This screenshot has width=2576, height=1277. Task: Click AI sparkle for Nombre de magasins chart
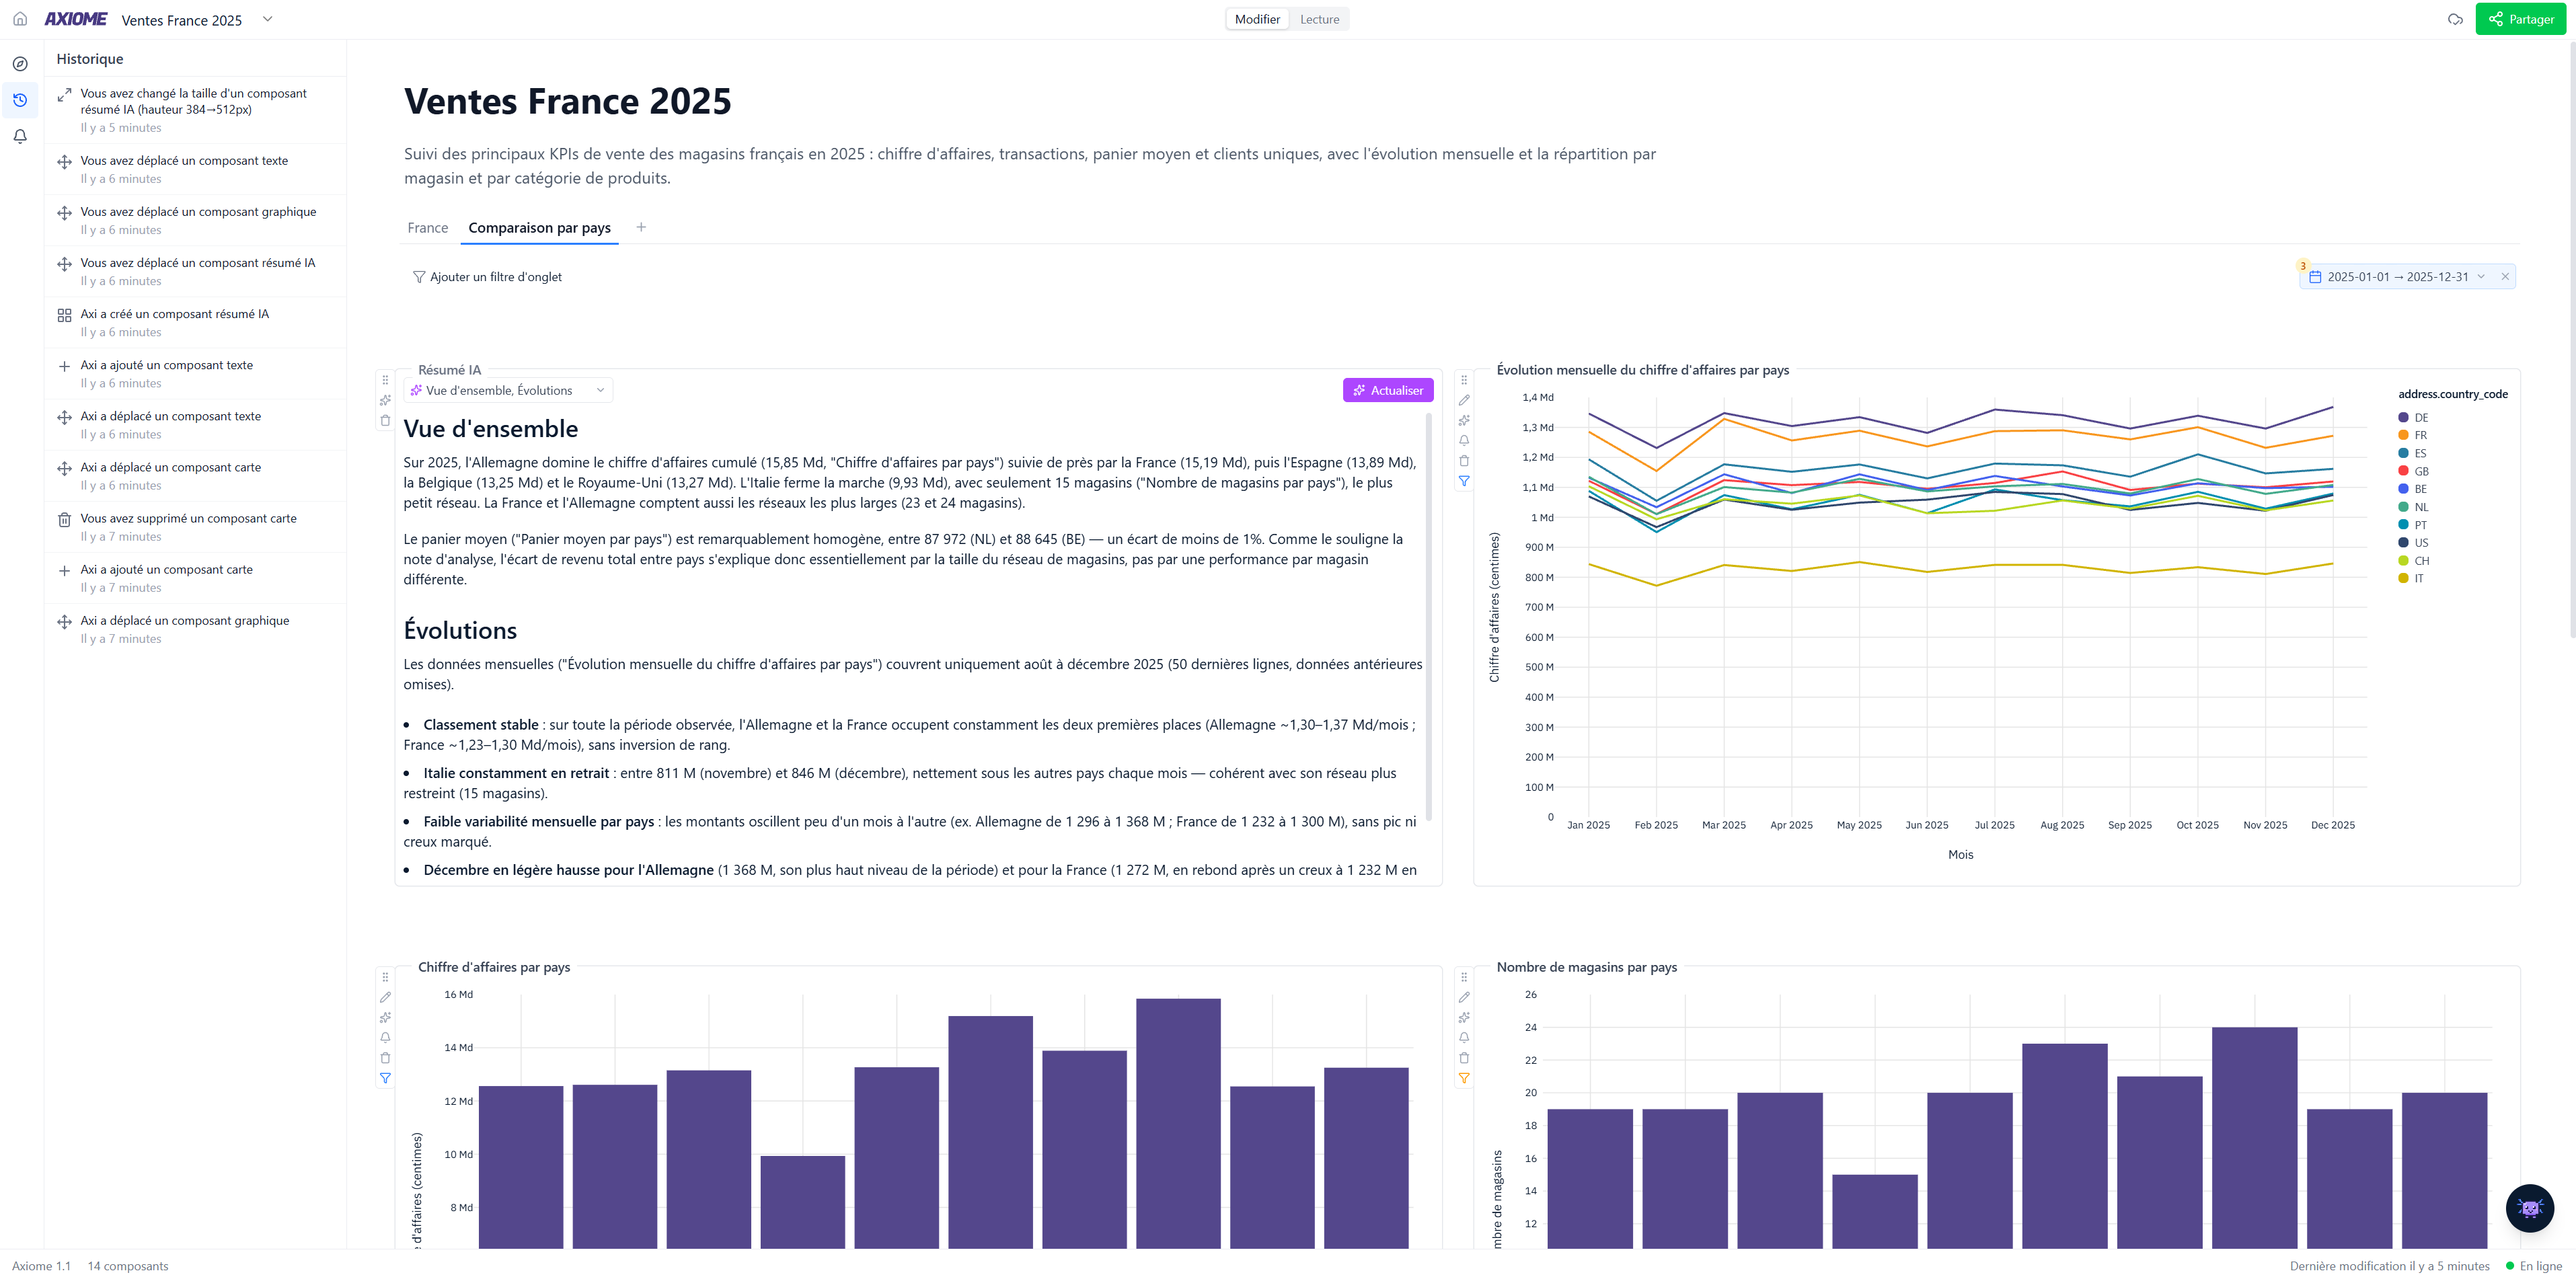(x=1464, y=1017)
